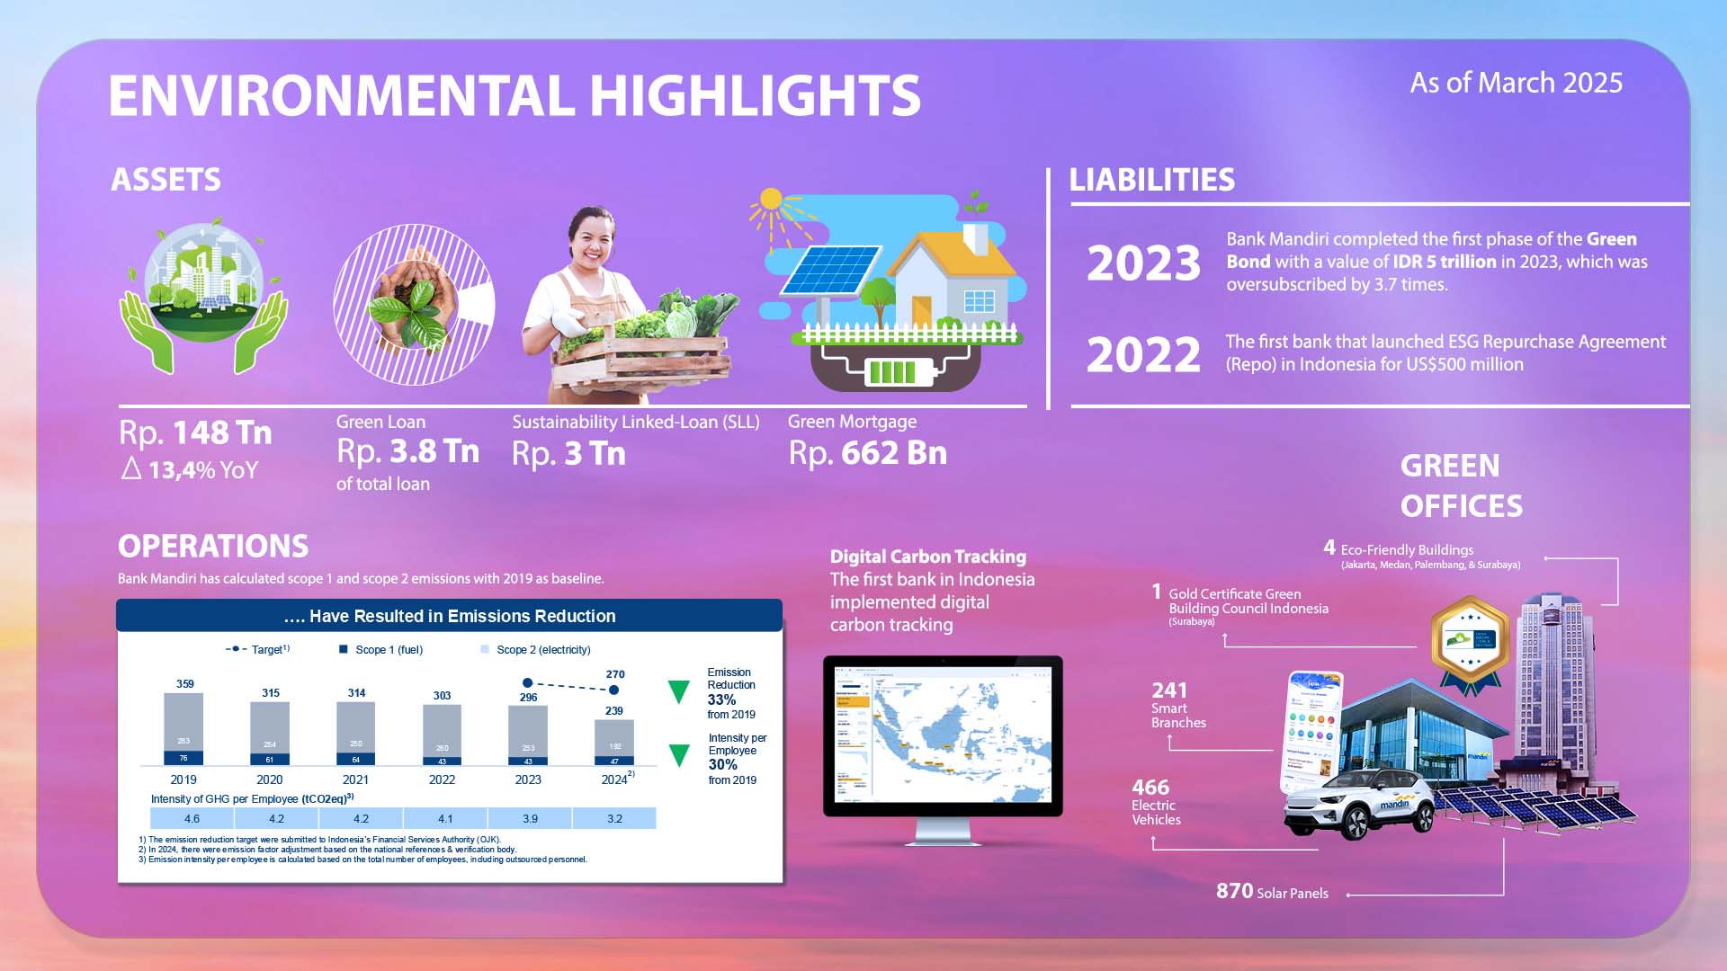
Task: Click the Target legend marker
Action: 236,649
